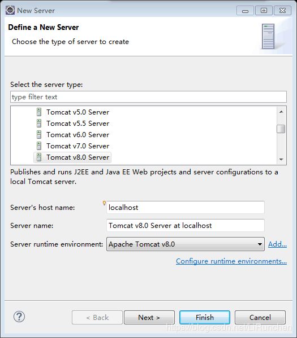Select Tomcat v6.0 Server entry
Screen dimensions: 297x338
tap(78, 135)
